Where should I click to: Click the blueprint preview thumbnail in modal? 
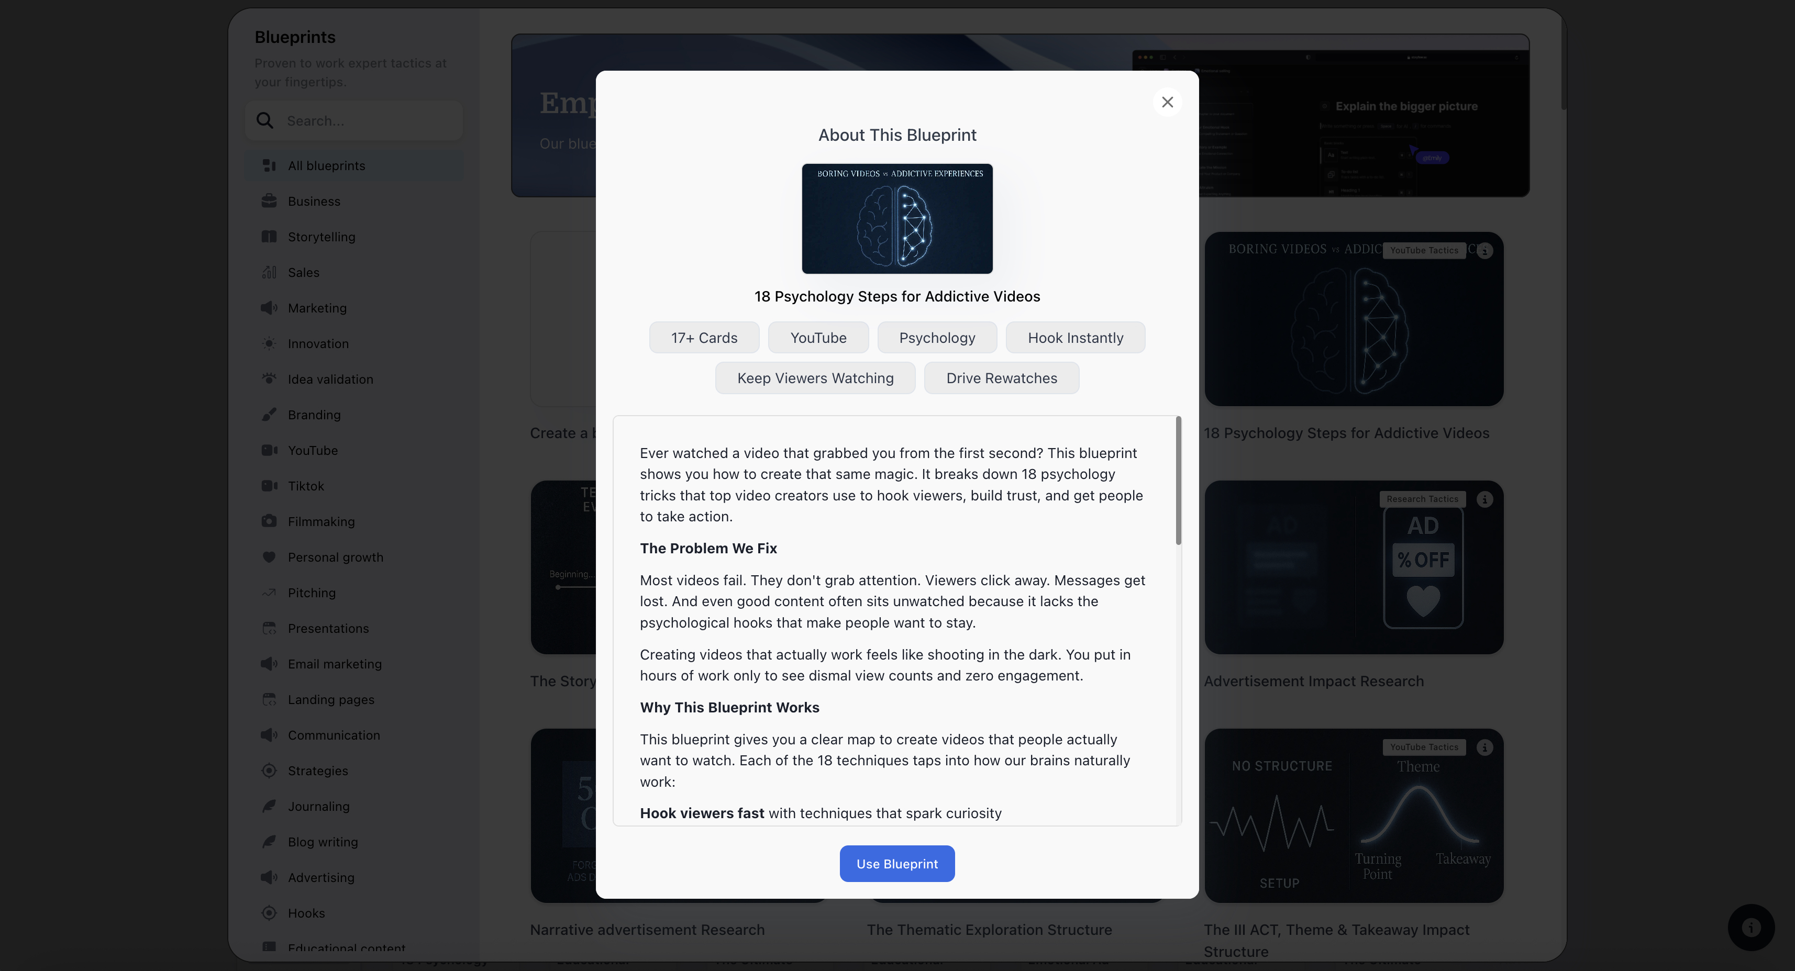pos(897,219)
